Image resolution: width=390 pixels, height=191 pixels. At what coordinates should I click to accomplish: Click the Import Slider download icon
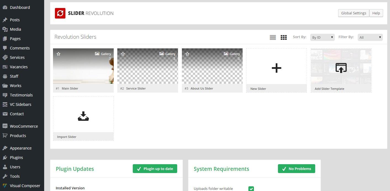83,116
